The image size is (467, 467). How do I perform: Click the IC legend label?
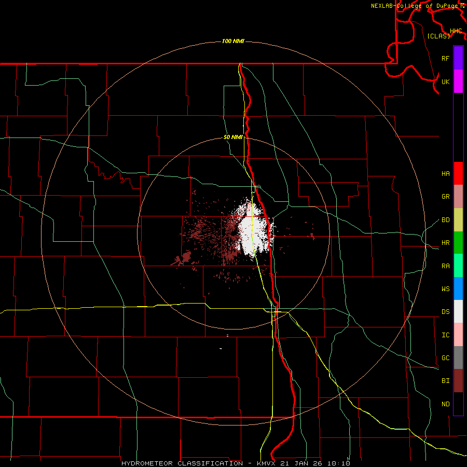(445, 335)
